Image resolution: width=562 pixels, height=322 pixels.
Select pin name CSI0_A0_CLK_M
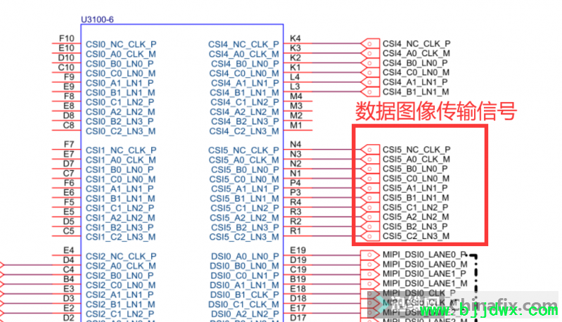pyautogui.click(x=121, y=54)
